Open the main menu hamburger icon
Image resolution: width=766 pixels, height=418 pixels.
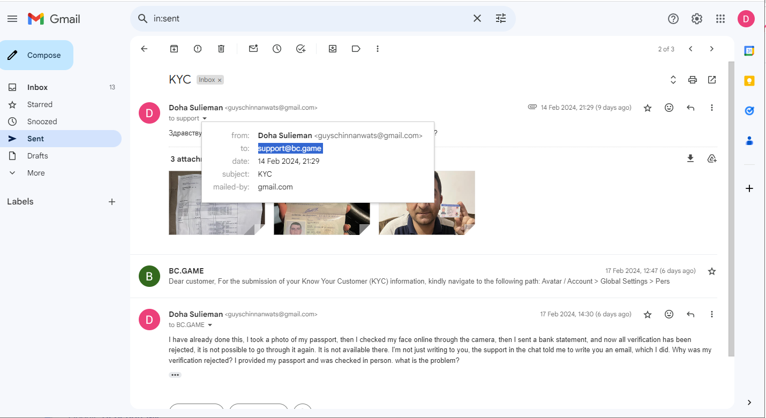(x=12, y=19)
